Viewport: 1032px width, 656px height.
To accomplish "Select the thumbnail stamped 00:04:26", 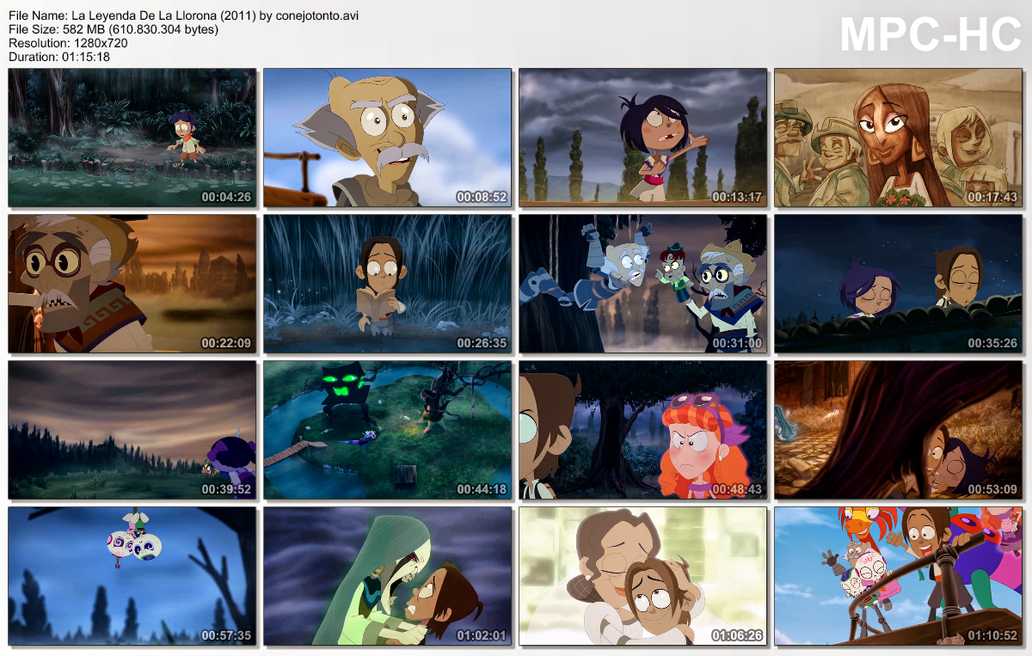I will coord(132,138).
